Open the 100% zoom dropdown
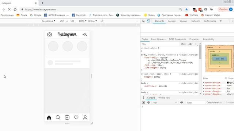 pos(83,21)
